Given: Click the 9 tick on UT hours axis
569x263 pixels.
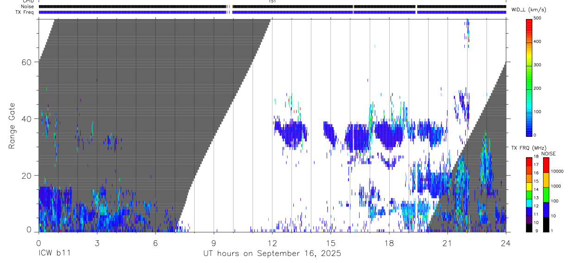Looking at the screenshot, I should click(x=214, y=243).
